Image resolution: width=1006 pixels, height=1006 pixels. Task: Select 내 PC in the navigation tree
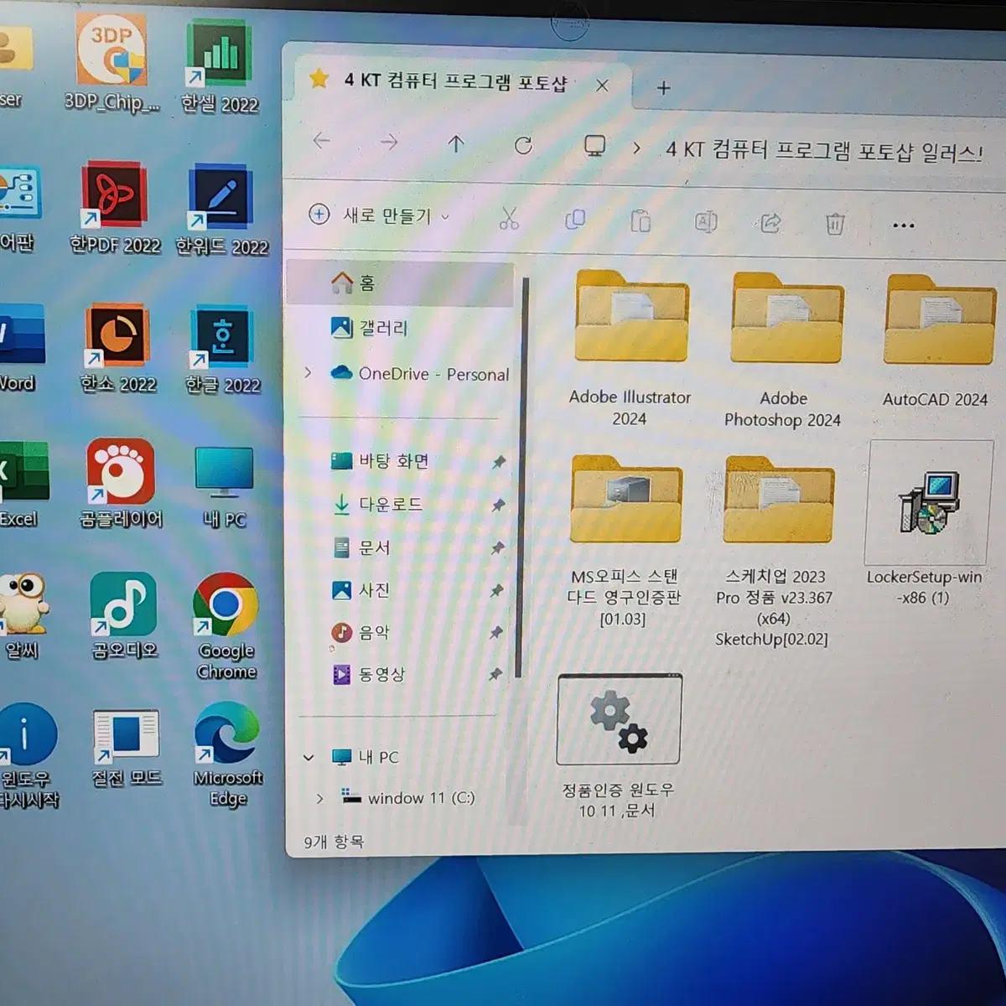(366, 757)
